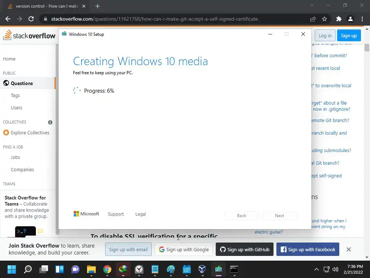Open network status in system tray
Screen dimensions: 370x278
click(x=326, y=269)
